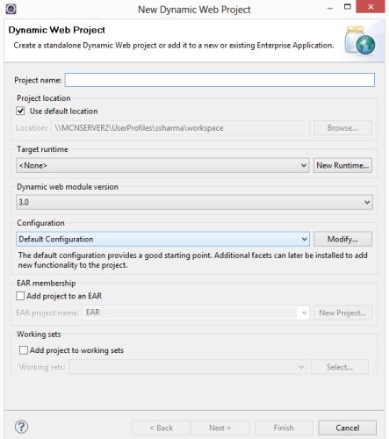Viewport: 389px width, 439px height.
Task: Expand the EAR project name dropdown
Action: tap(196, 313)
